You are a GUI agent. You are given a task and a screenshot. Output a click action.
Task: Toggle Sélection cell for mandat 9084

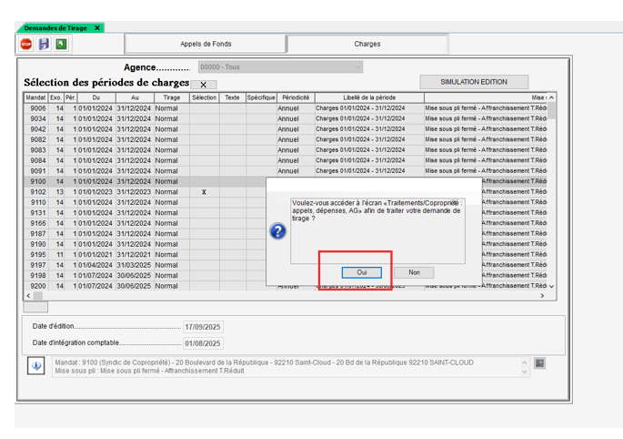pos(204,160)
